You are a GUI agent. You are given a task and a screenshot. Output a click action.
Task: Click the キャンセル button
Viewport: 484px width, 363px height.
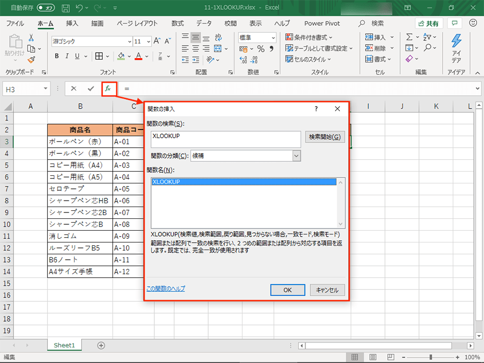327,290
